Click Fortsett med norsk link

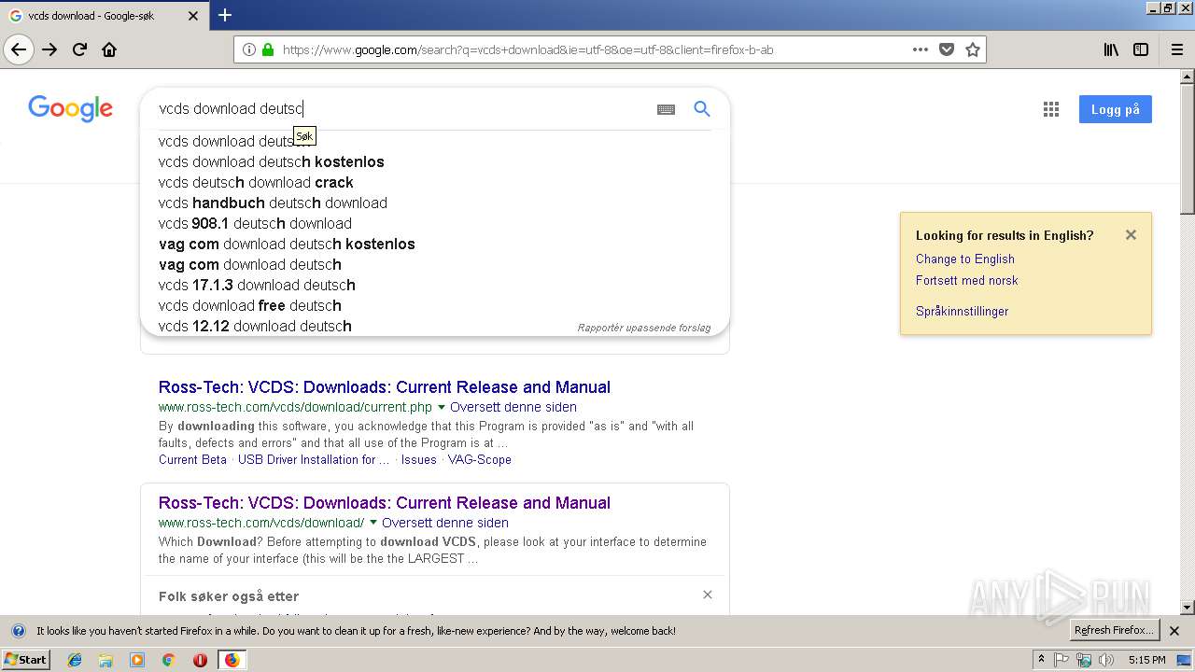966,280
